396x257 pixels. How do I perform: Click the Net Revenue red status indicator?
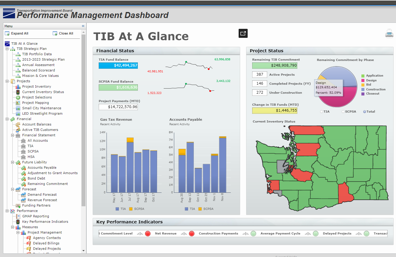[x=191, y=234]
